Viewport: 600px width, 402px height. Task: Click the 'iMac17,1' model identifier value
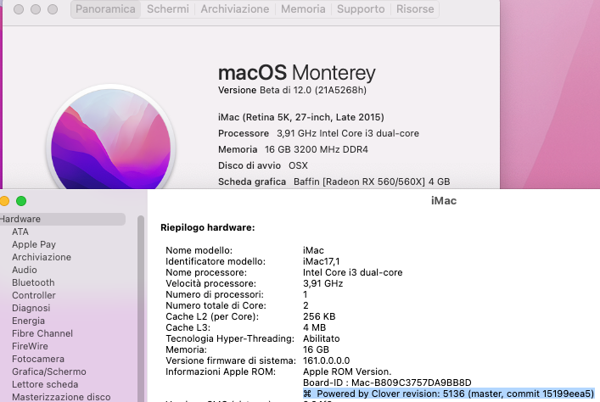(x=321, y=261)
